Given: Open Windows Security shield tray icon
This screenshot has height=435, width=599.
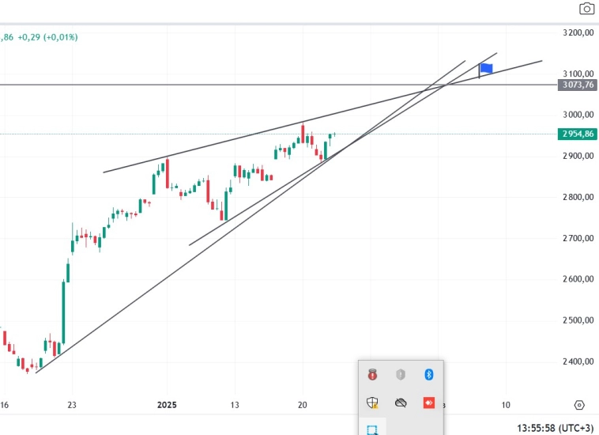Looking at the screenshot, I should pos(372,403).
